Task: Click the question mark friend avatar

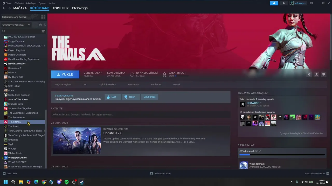Action: point(280,117)
